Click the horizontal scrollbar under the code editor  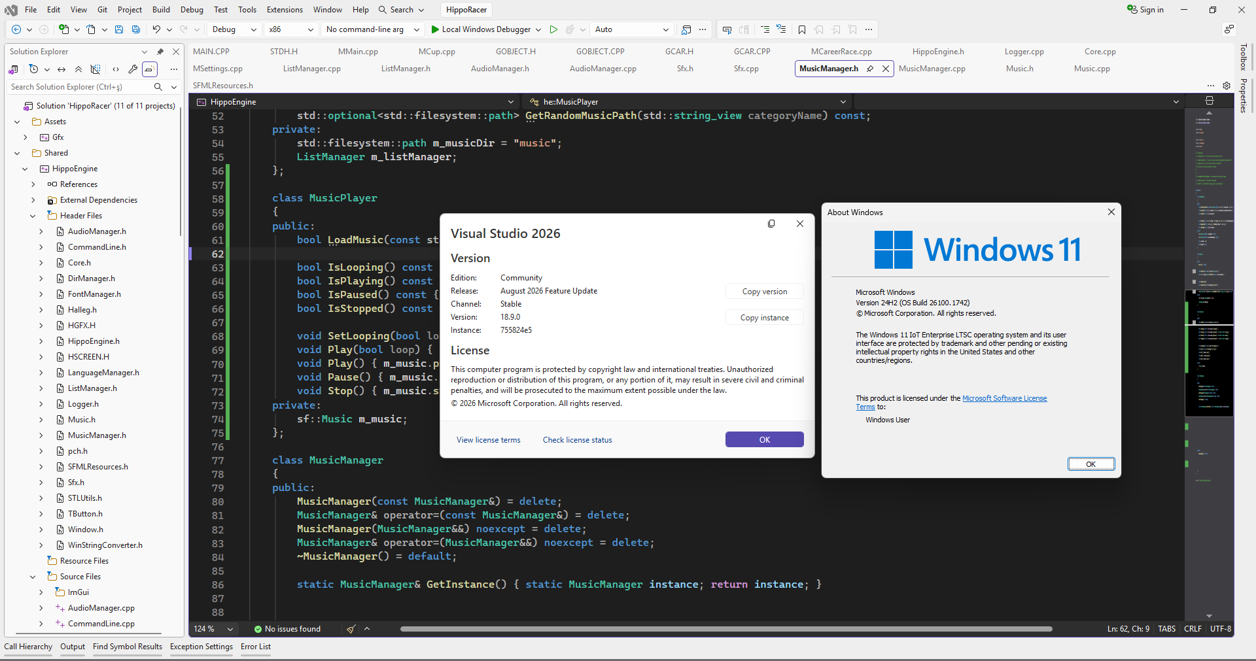(726, 629)
